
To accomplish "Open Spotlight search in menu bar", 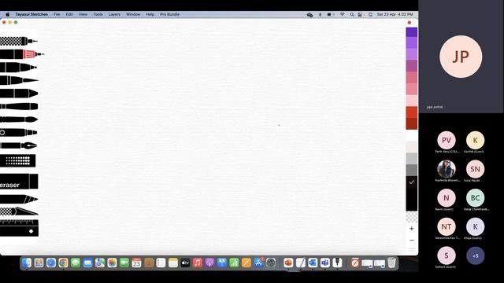I will tap(352, 14).
